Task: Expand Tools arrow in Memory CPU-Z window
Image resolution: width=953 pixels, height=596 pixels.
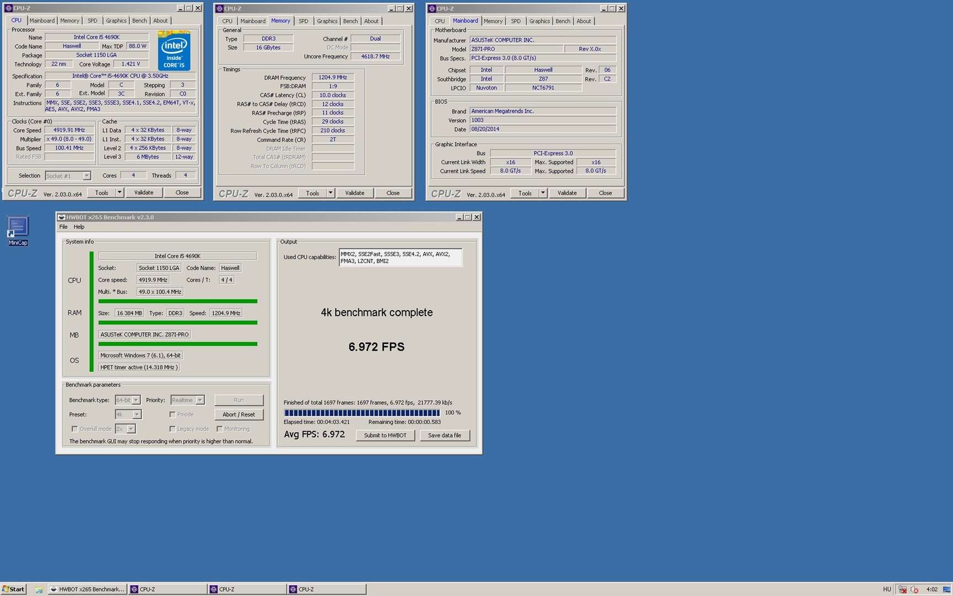Action: [330, 193]
